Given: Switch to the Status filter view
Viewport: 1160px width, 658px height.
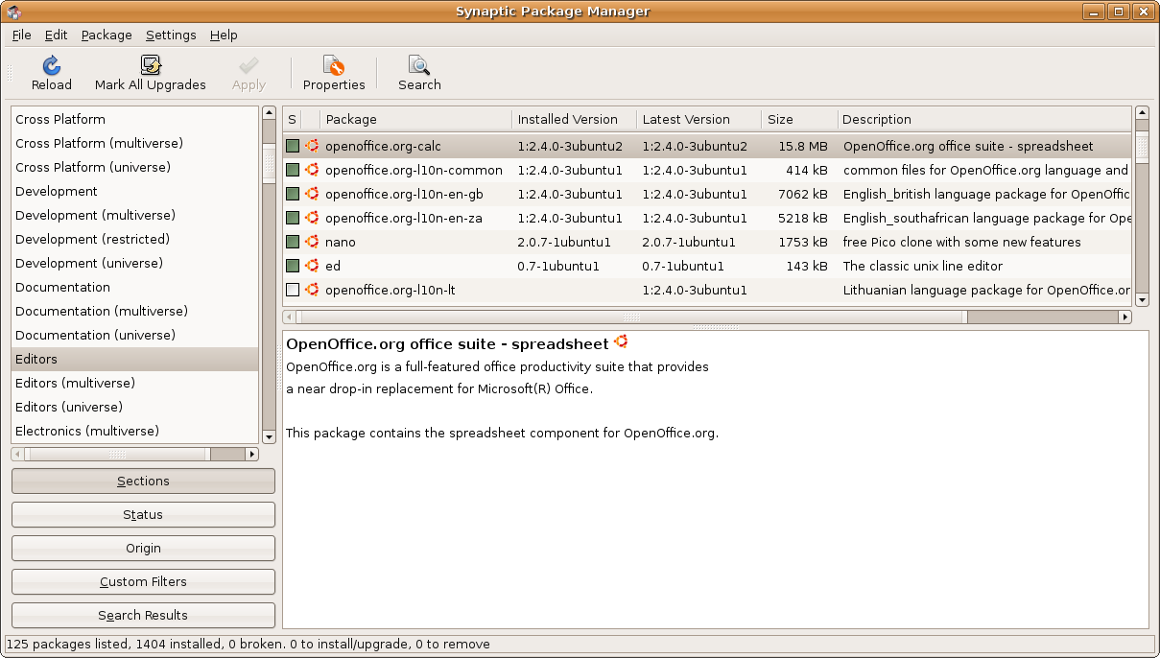Looking at the screenshot, I should (x=143, y=515).
